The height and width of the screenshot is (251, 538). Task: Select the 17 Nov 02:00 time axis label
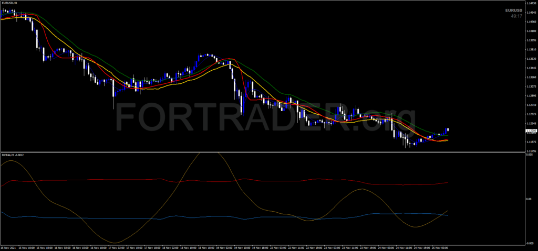tap(117, 248)
